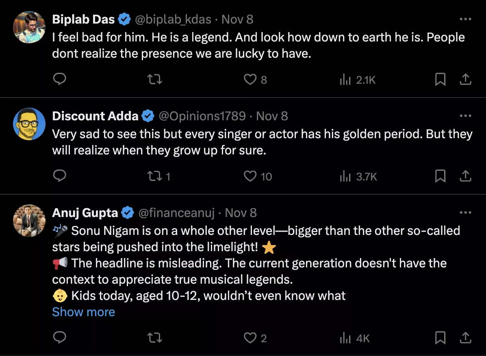Viewport: 486px width, 356px height.
Task: Click Anuj Gupta's profile avatar
Action: 29,221
